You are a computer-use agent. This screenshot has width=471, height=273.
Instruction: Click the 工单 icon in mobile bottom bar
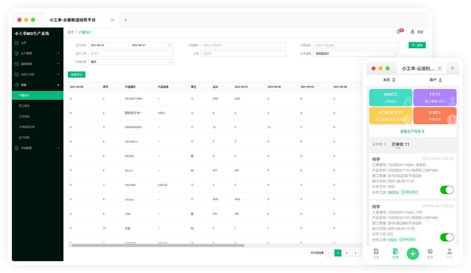(x=376, y=253)
